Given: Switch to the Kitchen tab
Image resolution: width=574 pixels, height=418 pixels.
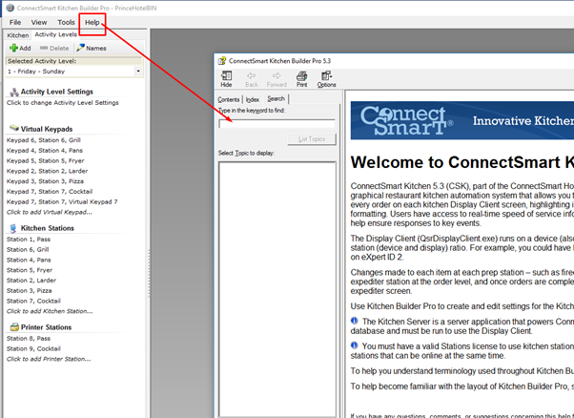Looking at the screenshot, I should 17,34.
